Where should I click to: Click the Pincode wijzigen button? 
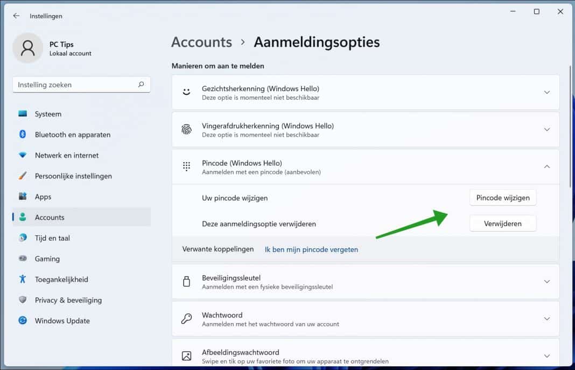tap(502, 197)
